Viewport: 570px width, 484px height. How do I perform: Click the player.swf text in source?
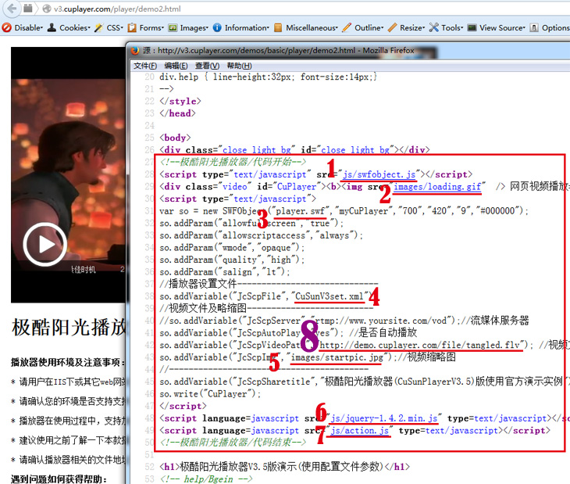tap(300, 211)
